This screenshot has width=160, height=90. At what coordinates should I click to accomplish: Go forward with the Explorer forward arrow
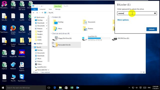point(37,13)
